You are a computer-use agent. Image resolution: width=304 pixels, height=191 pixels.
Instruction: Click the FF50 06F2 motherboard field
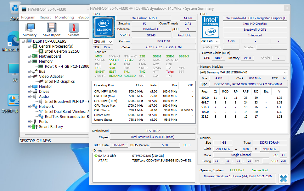coord(153,131)
